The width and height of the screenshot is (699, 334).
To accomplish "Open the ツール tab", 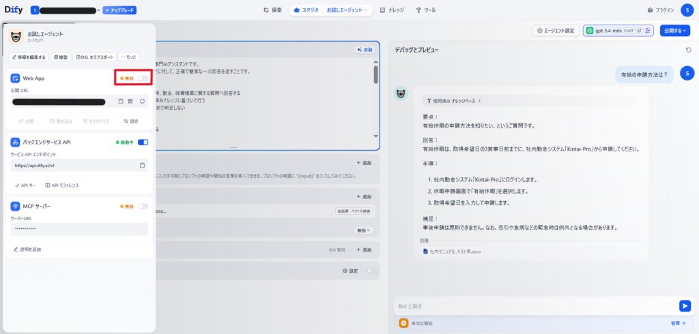I will 426,10.
